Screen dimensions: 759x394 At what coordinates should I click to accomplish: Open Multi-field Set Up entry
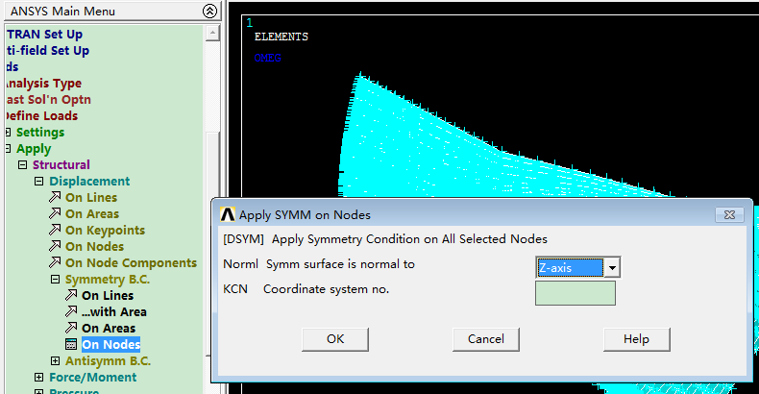47,50
